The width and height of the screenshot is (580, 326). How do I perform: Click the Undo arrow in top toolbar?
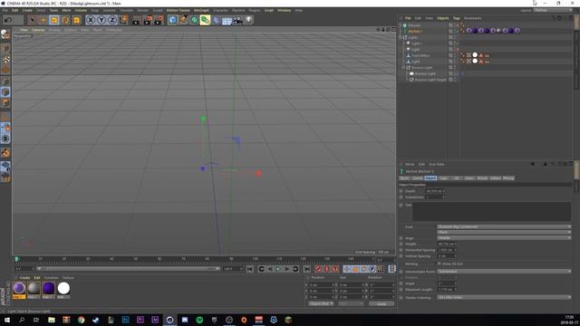8,20
